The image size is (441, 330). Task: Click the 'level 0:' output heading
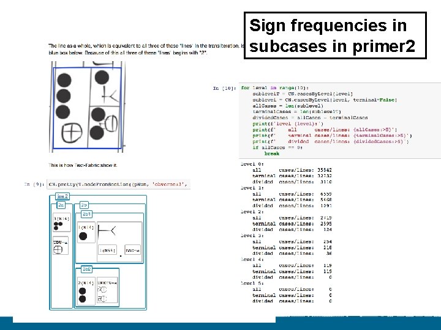pyautogui.click(x=252, y=164)
